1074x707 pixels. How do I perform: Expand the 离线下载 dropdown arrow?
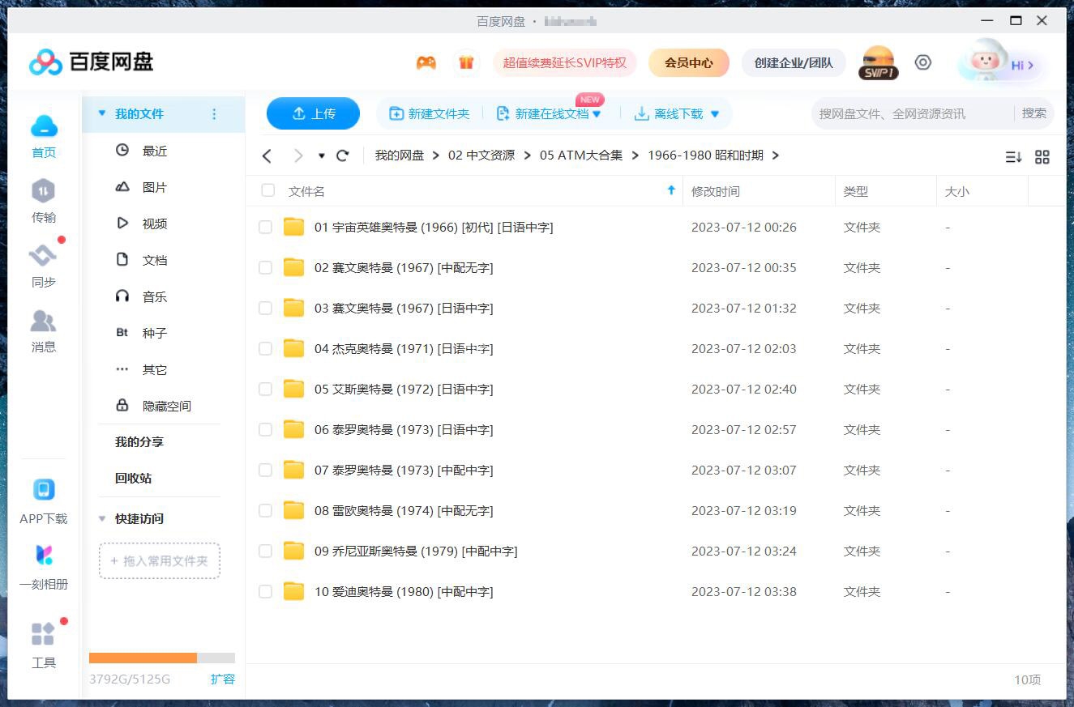(x=714, y=113)
